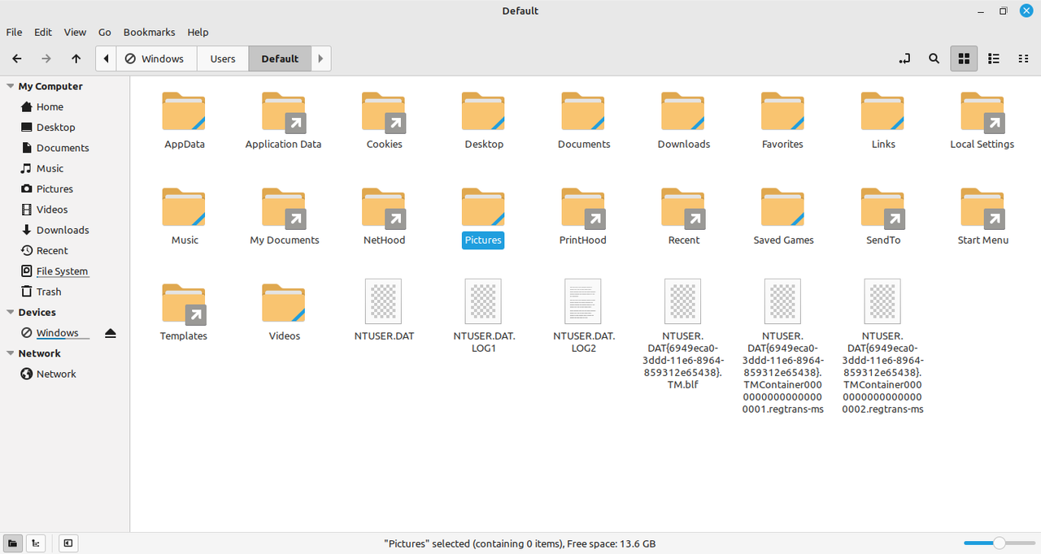Select the TMContainer 0001.regtrans-ms file
Screen dimensions: 1041x554
(x=783, y=346)
